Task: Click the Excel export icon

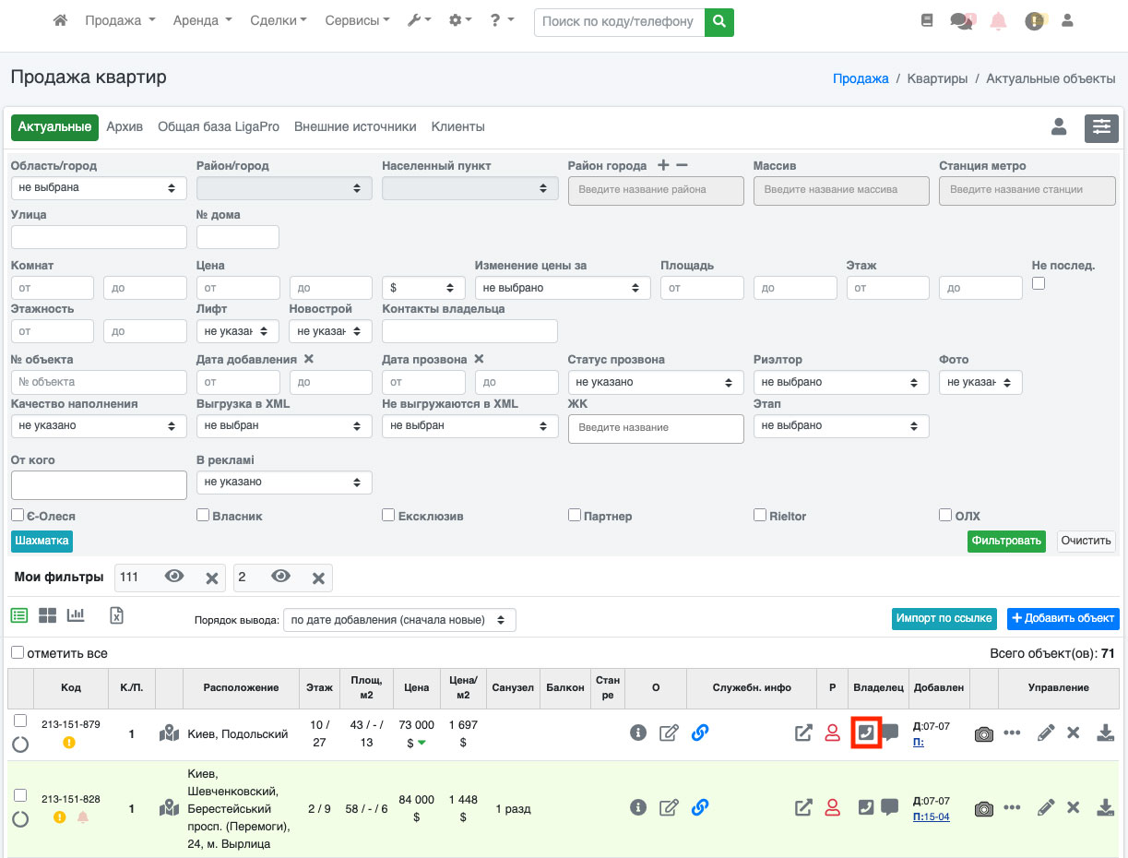Action: (116, 615)
